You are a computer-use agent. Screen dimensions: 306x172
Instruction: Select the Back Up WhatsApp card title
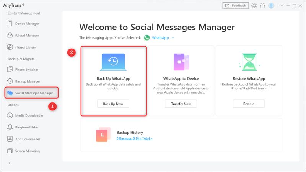(x=113, y=79)
